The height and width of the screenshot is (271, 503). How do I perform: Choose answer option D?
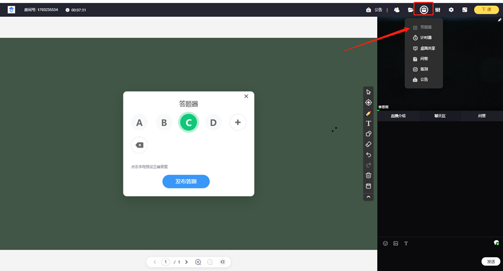tap(213, 123)
